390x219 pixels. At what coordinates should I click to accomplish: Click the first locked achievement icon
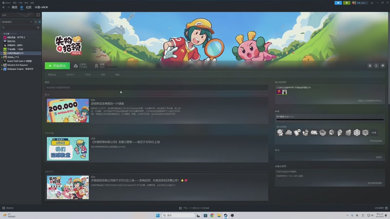(x=280, y=132)
